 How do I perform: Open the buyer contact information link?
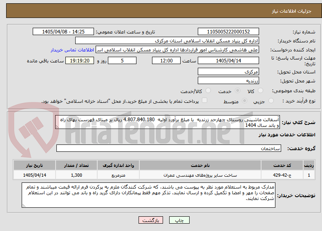(x=72, y=50)
